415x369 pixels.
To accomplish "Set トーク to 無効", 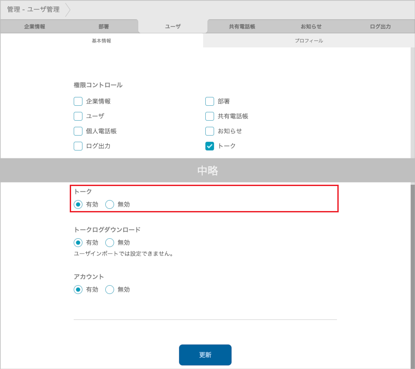I will click(x=110, y=204).
